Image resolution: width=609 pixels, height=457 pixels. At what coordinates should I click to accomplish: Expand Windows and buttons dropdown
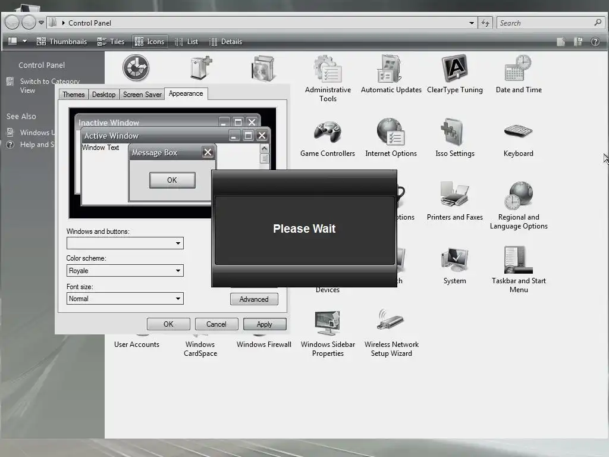tap(178, 243)
